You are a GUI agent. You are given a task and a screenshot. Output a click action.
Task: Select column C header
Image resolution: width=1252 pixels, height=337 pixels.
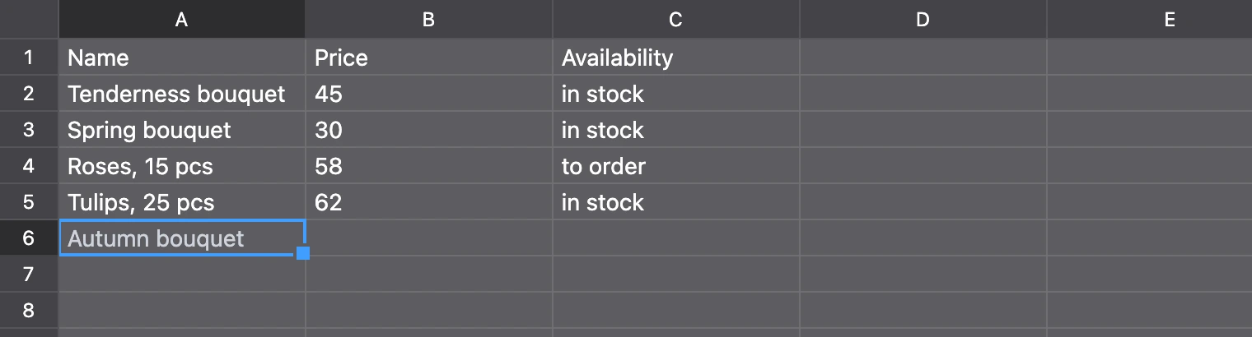tap(675, 20)
